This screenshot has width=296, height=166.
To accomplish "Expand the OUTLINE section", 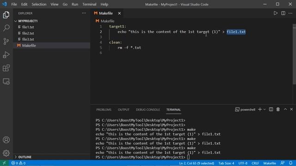I will [x=51, y=157].
